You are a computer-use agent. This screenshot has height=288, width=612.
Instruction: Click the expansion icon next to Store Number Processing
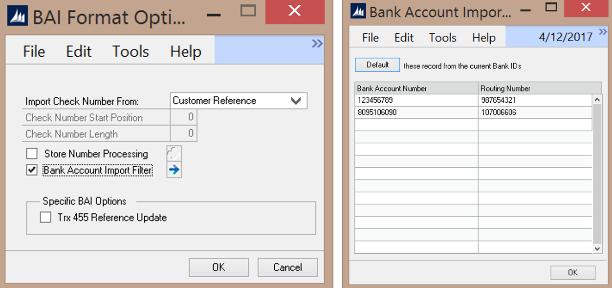pyautogui.click(x=174, y=154)
